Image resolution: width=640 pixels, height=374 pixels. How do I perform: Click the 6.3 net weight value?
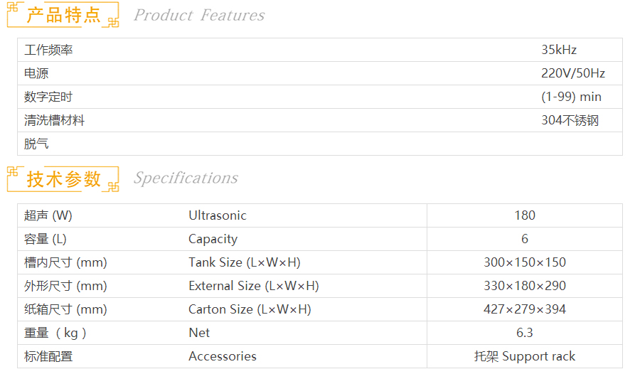(525, 333)
